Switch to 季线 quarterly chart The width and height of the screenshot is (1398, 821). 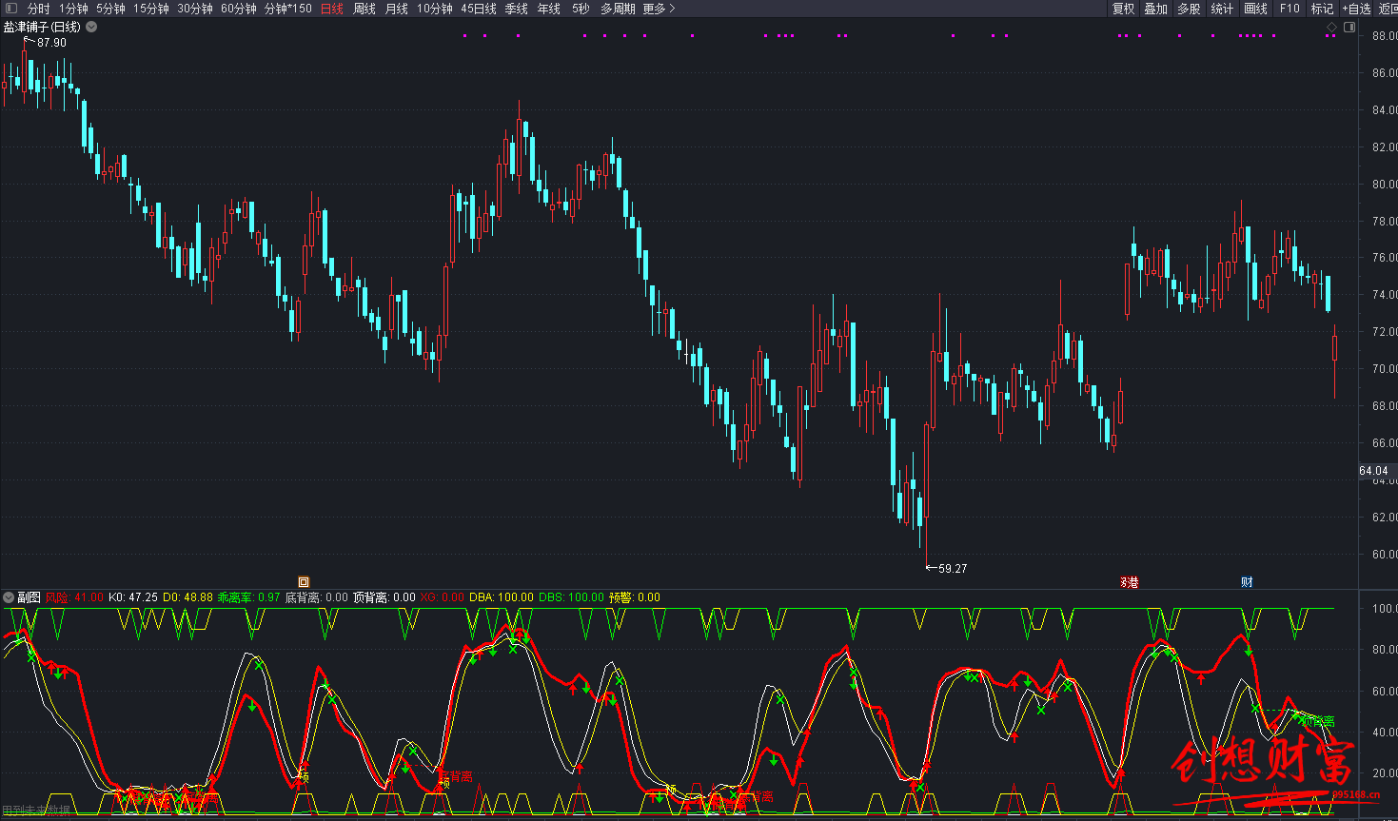517,9
